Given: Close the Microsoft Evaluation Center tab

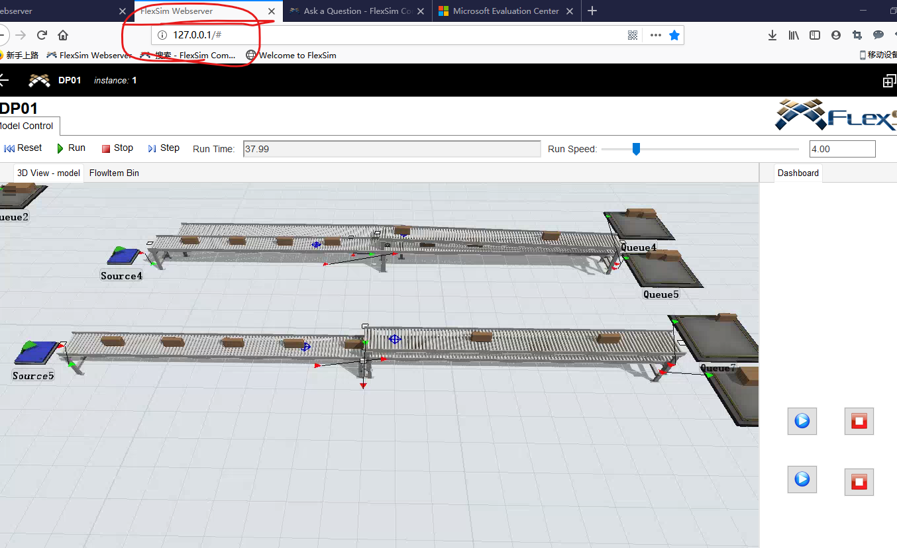Looking at the screenshot, I should [570, 11].
